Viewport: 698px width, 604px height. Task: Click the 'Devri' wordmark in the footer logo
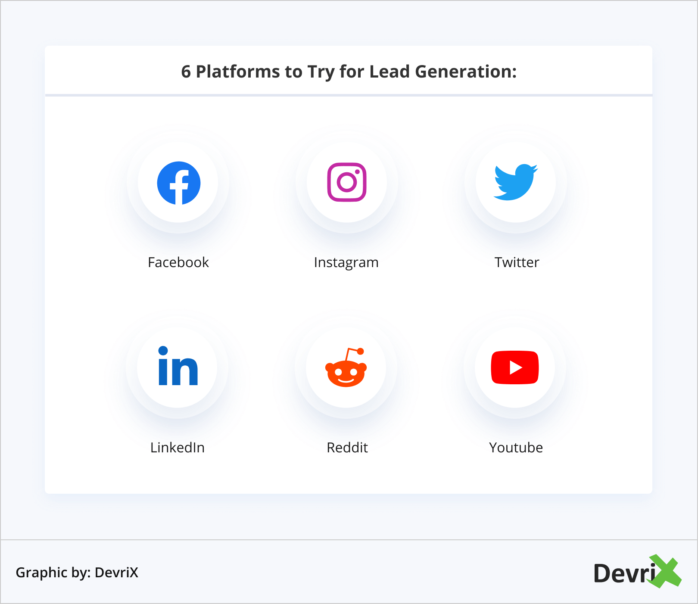pyautogui.click(x=624, y=573)
